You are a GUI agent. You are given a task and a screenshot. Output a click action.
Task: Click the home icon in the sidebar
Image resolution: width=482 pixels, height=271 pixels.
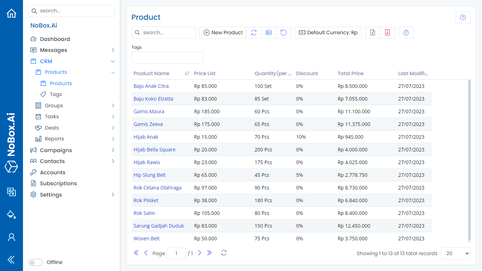point(11,14)
